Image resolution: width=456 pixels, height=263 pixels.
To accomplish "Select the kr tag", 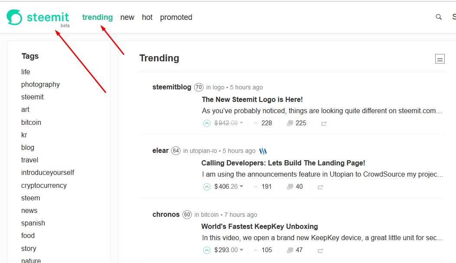I will (24, 135).
